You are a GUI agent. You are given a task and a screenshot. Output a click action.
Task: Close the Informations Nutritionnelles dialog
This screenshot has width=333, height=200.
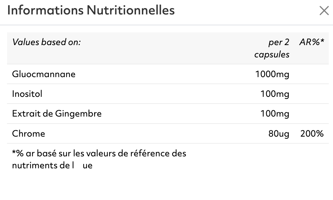324,11
